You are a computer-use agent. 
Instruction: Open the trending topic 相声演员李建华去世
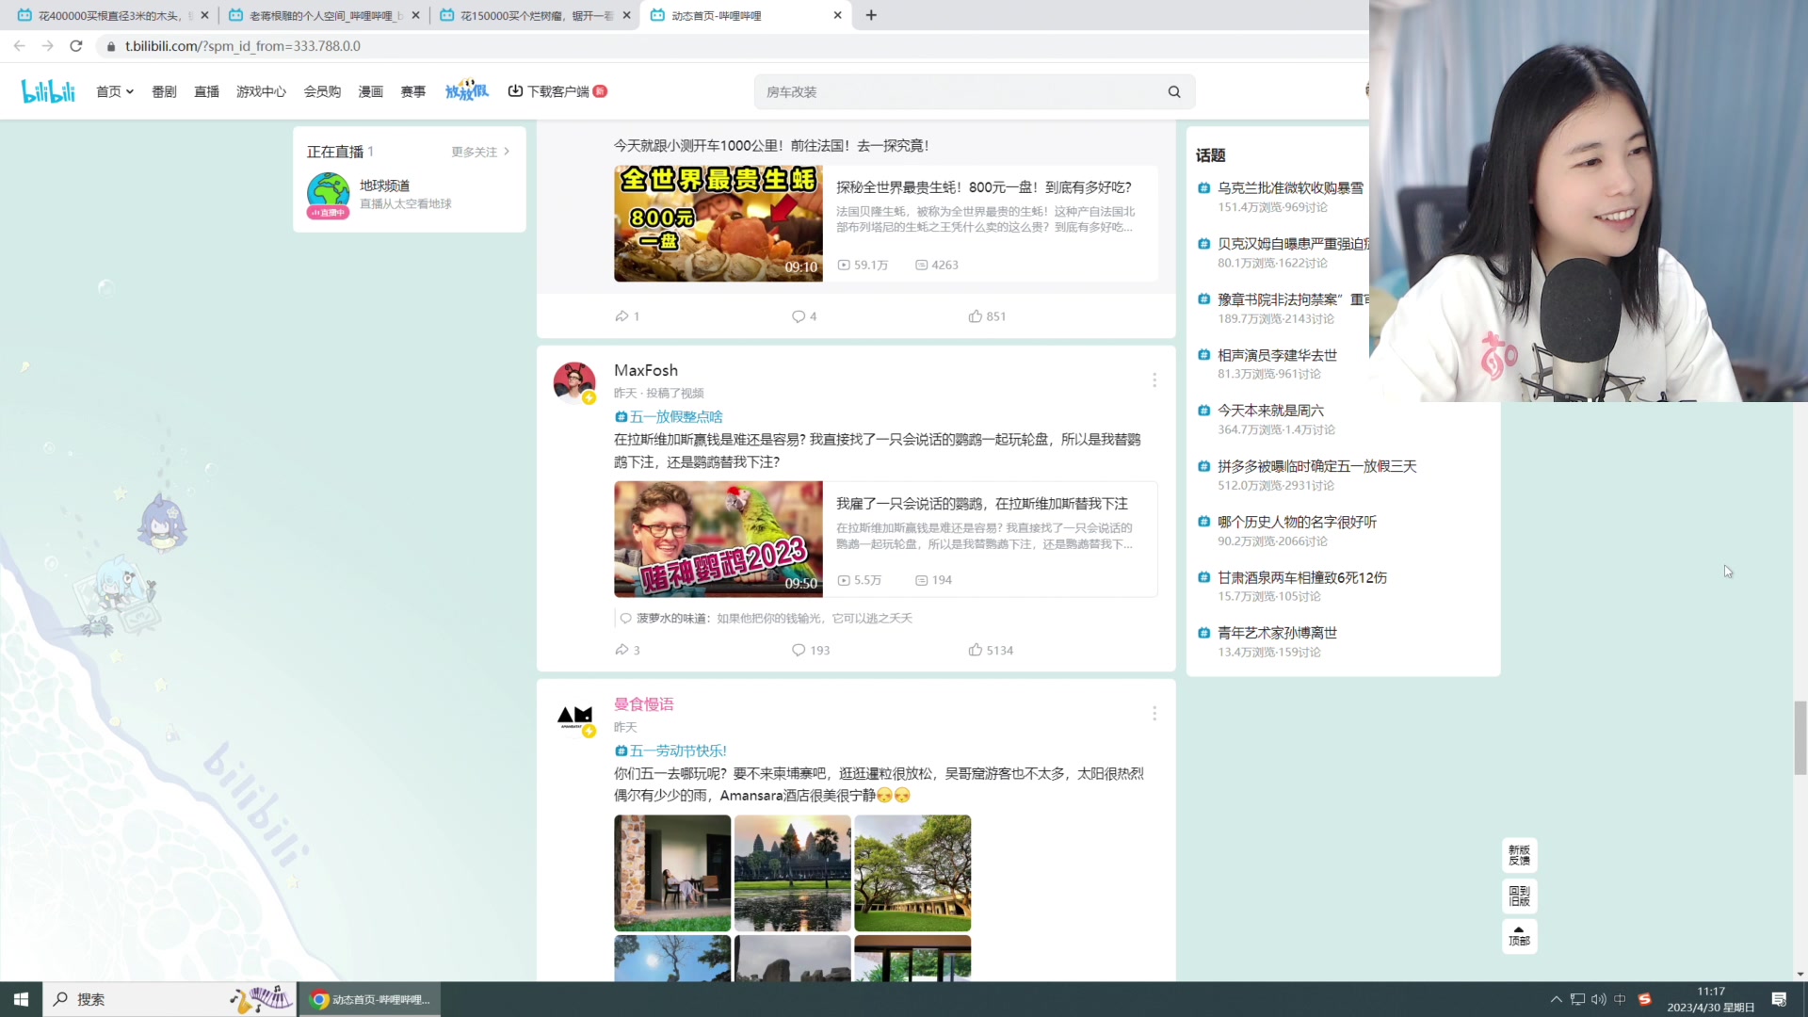1277,355
